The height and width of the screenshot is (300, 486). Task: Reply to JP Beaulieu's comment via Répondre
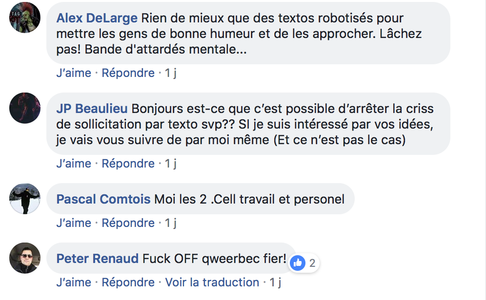[128, 164]
